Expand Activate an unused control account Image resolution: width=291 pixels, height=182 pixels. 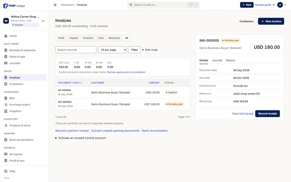tap(80, 138)
